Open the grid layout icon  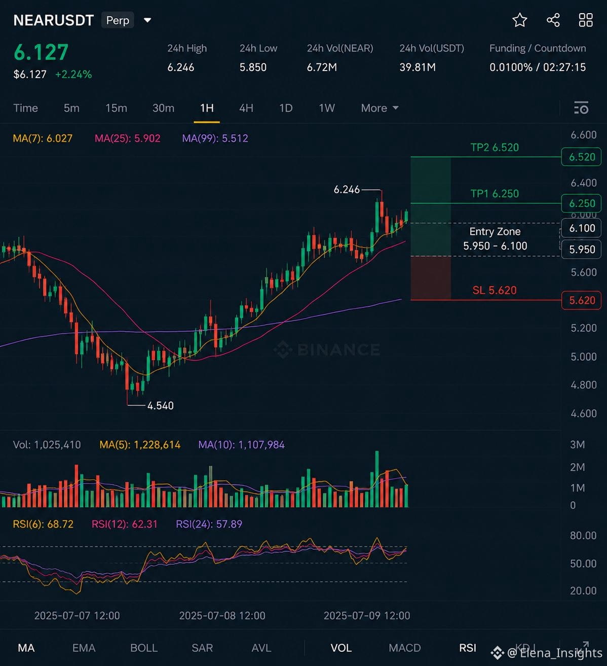coord(586,20)
